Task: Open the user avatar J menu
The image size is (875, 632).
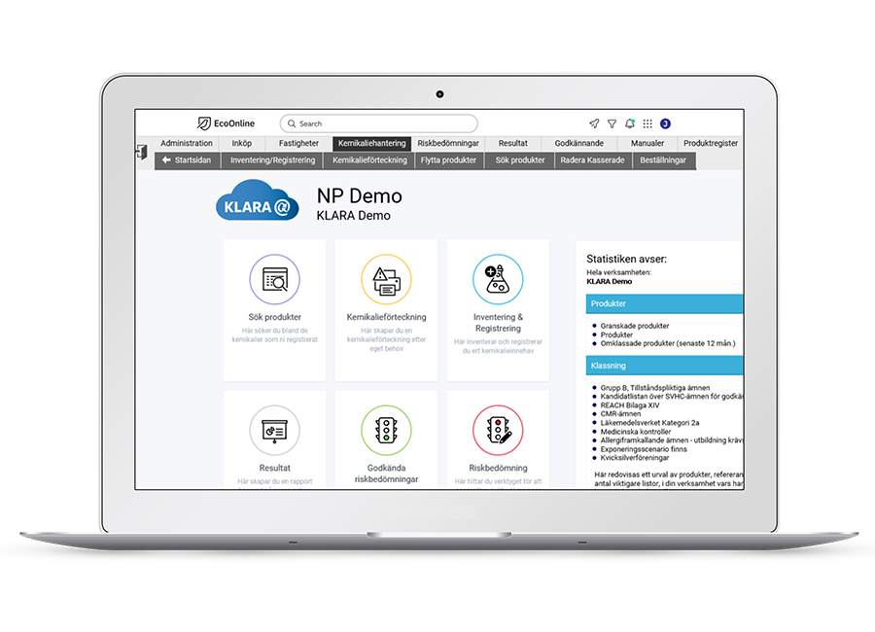Action: coord(665,123)
